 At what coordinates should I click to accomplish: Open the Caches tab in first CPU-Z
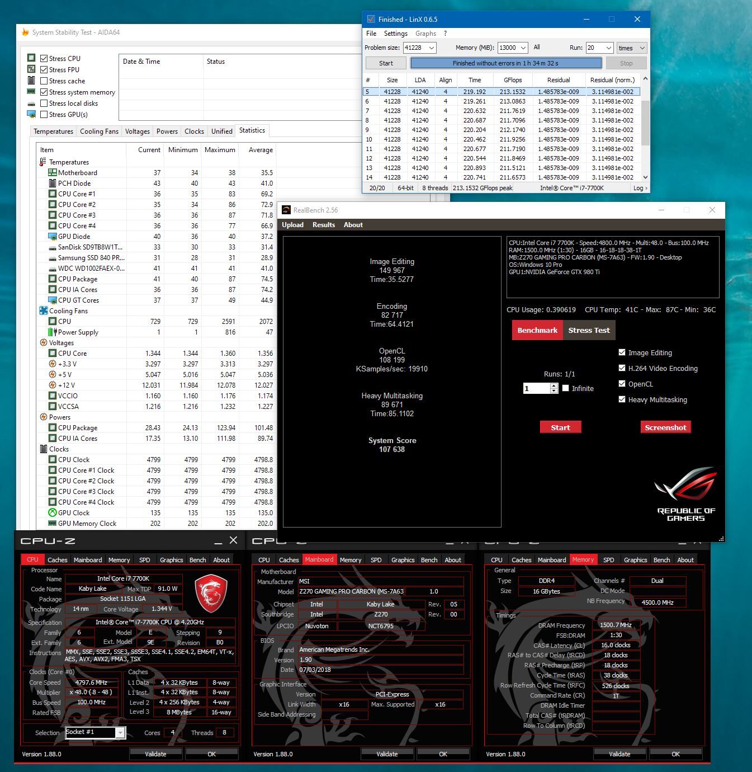pyautogui.click(x=57, y=560)
